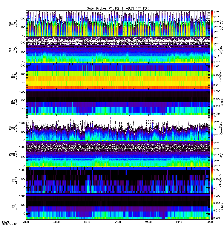Click the nT²/Hz unit label of thb scm3

pos(221,50)
